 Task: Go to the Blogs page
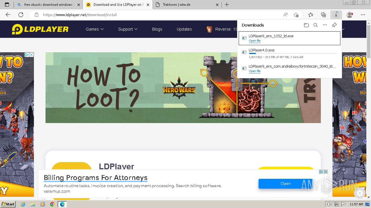pyautogui.click(x=157, y=29)
